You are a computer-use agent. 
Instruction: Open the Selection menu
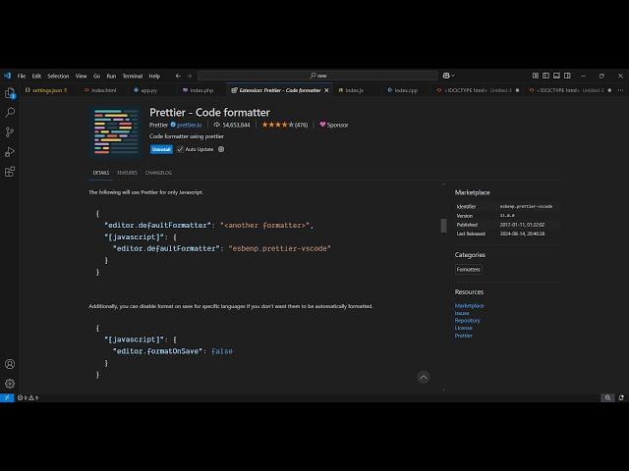pyautogui.click(x=58, y=77)
